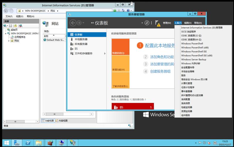Click the arrow after 网站 in IIS breadcrumb
234x147 pixels.
[57, 11]
